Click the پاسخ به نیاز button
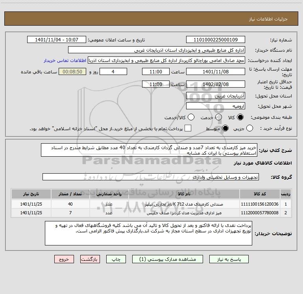 pos(229,259)
